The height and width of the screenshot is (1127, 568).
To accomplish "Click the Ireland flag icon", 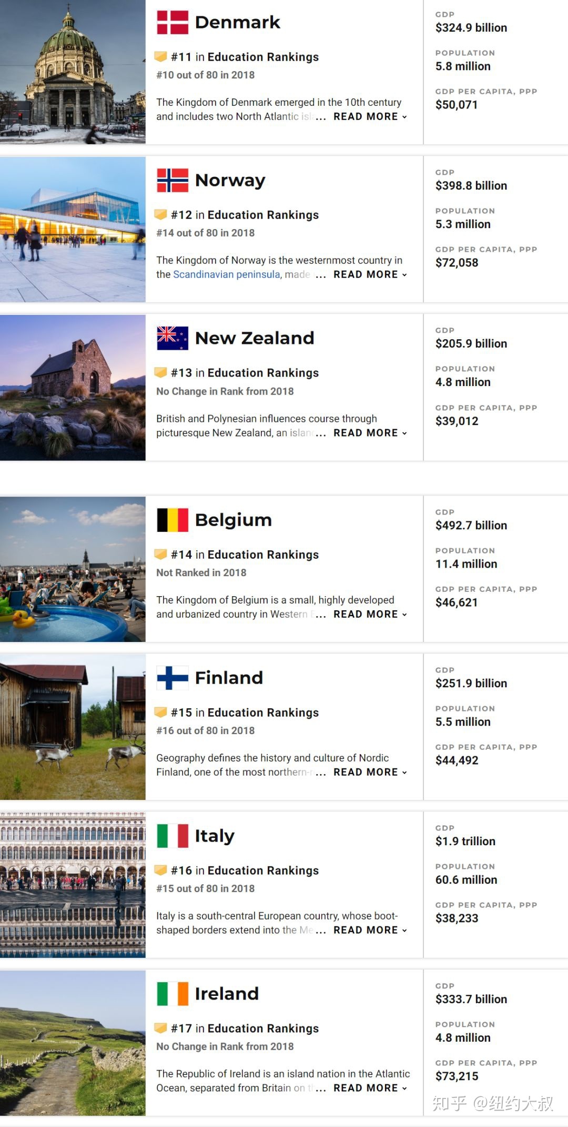I will tap(173, 994).
